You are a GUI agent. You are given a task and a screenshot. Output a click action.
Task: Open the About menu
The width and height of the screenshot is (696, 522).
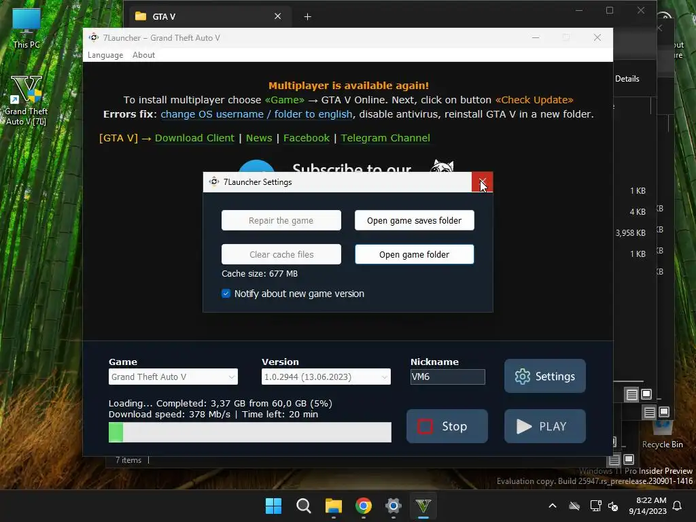pyautogui.click(x=144, y=55)
